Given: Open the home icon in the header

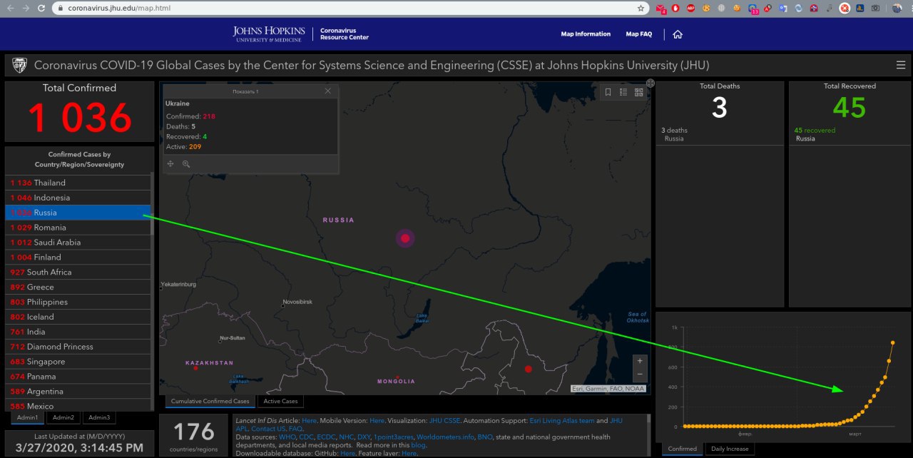Looking at the screenshot, I should 678,34.
